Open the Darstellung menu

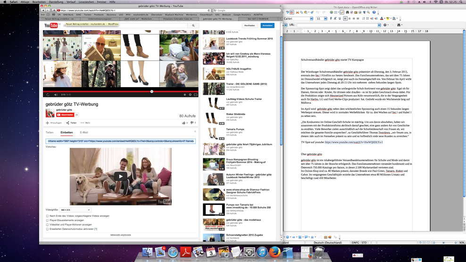(56, 2)
